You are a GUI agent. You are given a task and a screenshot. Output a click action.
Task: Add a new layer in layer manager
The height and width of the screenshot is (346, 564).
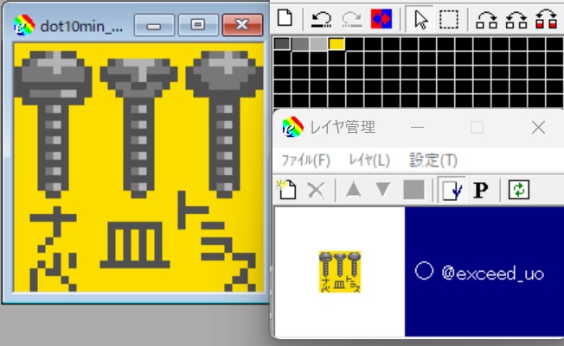[286, 190]
